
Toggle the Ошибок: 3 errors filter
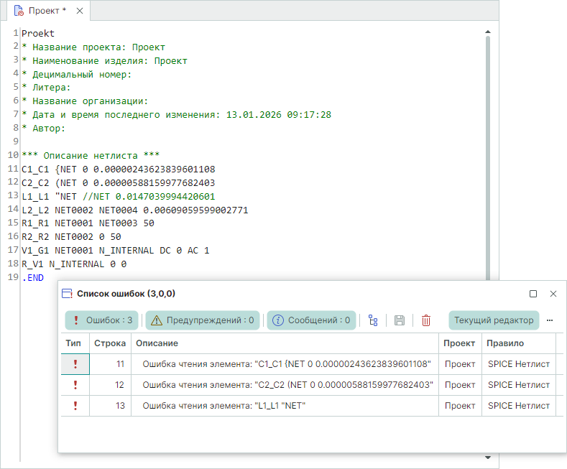pos(102,320)
